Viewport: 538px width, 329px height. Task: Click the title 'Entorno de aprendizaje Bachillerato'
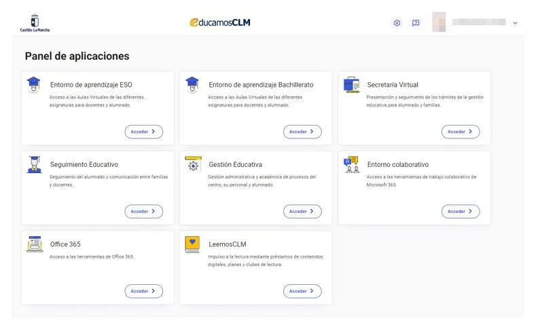click(261, 85)
